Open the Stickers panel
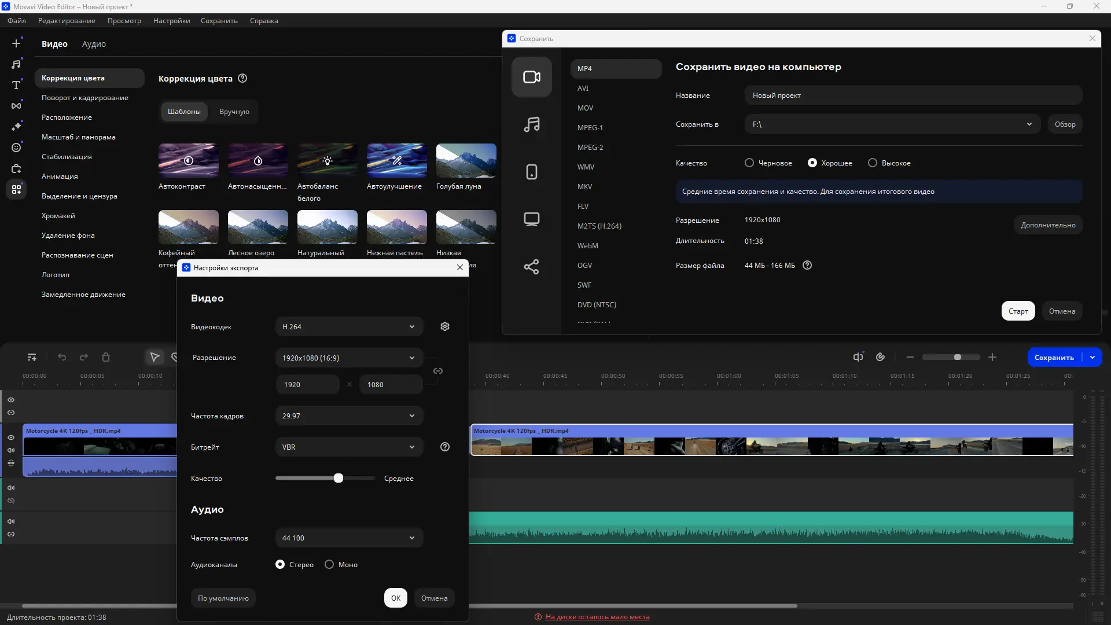 pyautogui.click(x=16, y=148)
